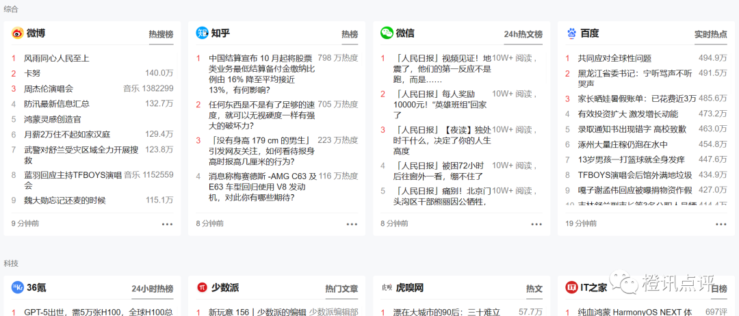Open Zhihu question 没有身高 179 cm 的男生
The height and width of the screenshot is (316, 739).
pyautogui.click(x=262, y=150)
